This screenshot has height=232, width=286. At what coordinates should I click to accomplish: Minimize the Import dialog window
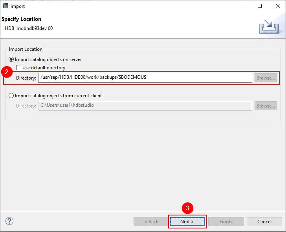[242, 6]
